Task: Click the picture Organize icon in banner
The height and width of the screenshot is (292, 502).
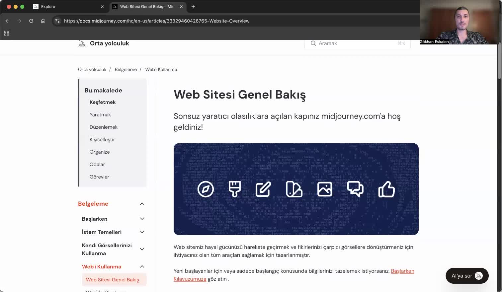Action: tap(325, 189)
